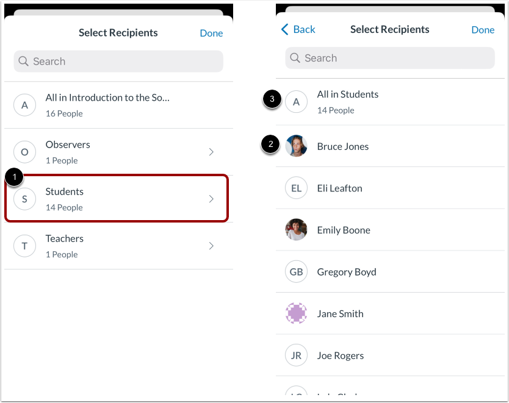Tap the Students 'S' avatar icon

24,199
